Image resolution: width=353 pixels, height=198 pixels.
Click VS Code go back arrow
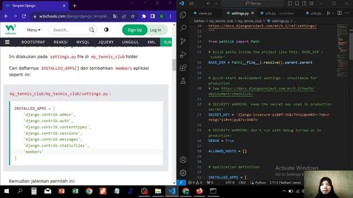click(x=208, y=3)
